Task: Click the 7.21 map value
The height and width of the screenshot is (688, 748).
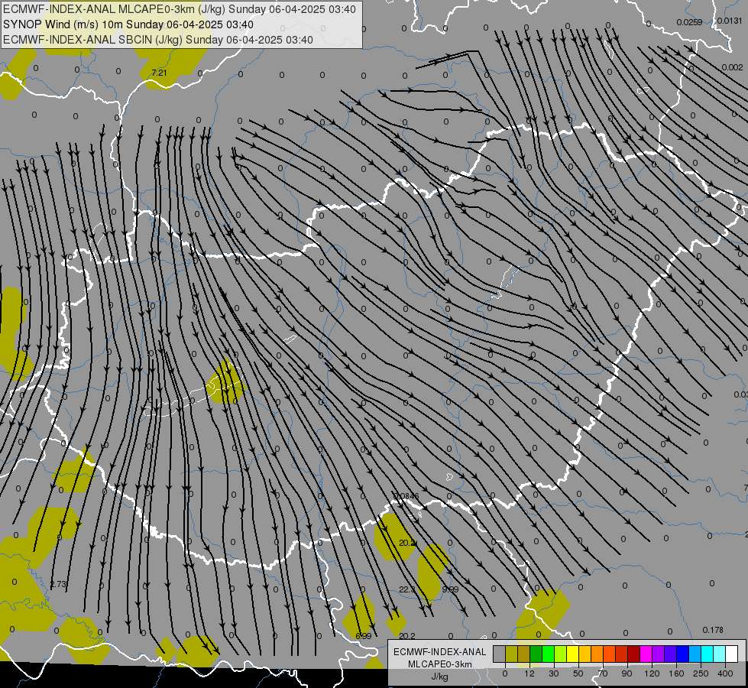Action: pyautogui.click(x=159, y=73)
